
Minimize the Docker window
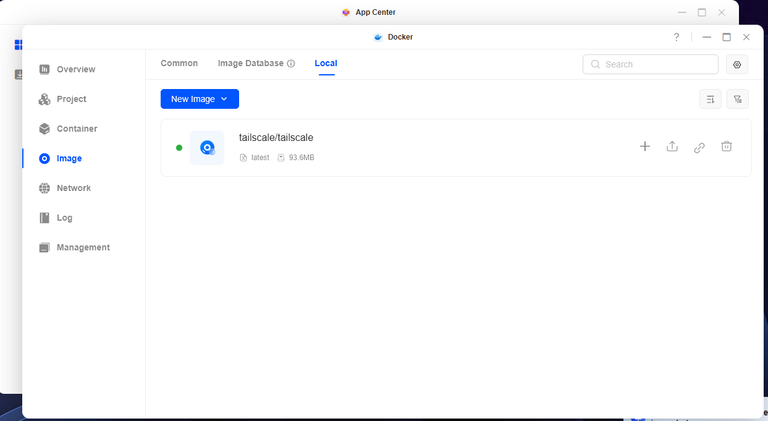(707, 37)
